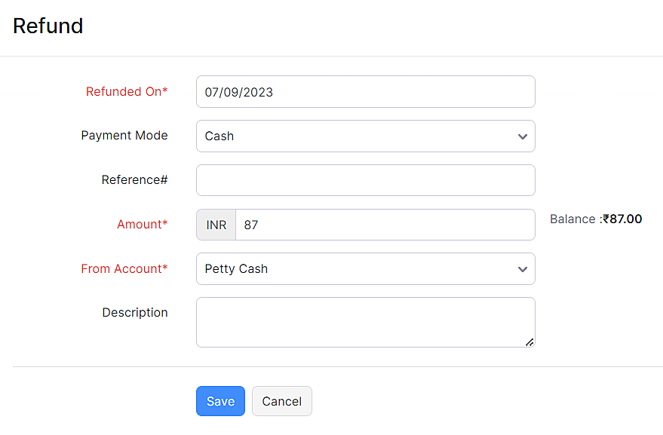Click the Payment Mode chevron arrow
The height and width of the screenshot is (435, 663).
pos(522,136)
